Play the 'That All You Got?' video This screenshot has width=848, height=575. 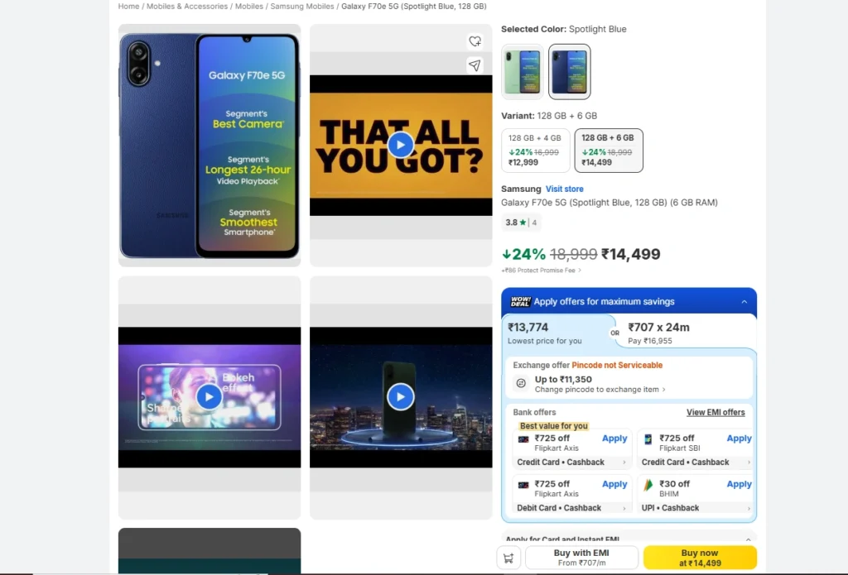(401, 145)
